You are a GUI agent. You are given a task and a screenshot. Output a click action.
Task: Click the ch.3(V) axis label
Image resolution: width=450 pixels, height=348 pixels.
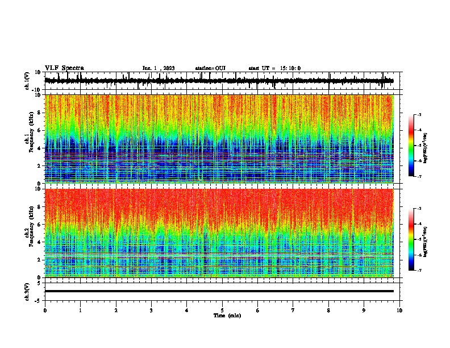click(27, 292)
